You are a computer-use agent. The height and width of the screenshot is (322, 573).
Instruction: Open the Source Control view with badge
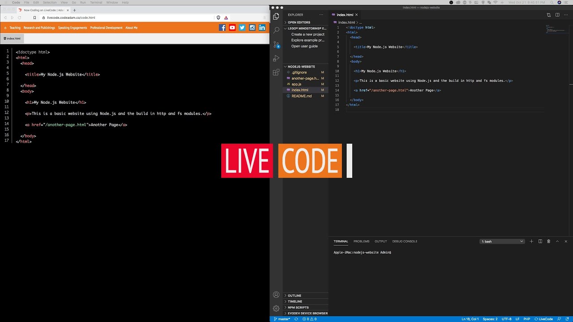pyautogui.click(x=276, y=44)
